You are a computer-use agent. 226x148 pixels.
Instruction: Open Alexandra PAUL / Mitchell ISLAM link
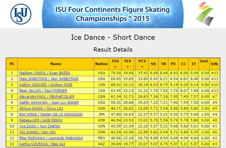pyautogui.click(x=47, y=96)
